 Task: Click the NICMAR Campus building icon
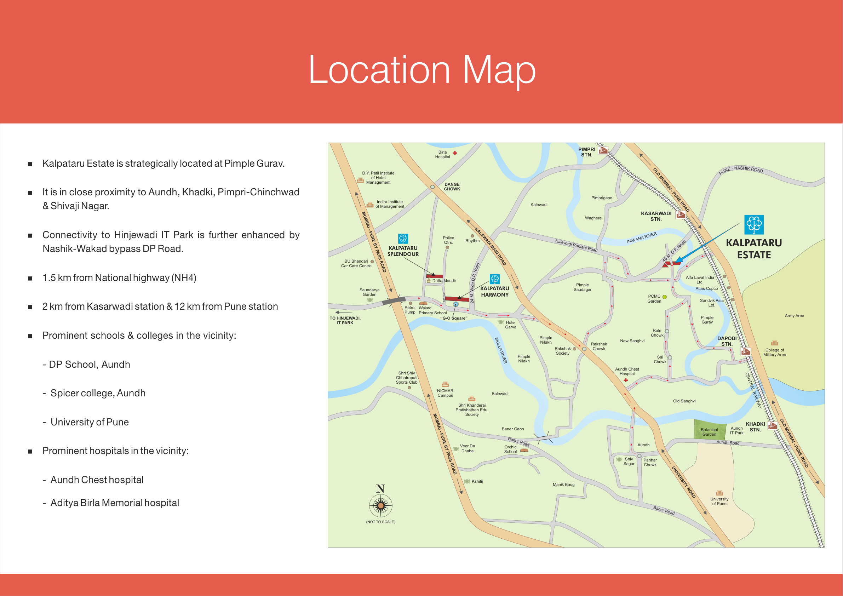tap(445, 384)
